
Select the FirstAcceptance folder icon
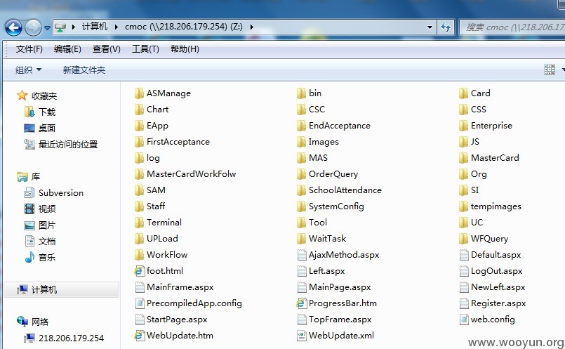coord(139,142)
